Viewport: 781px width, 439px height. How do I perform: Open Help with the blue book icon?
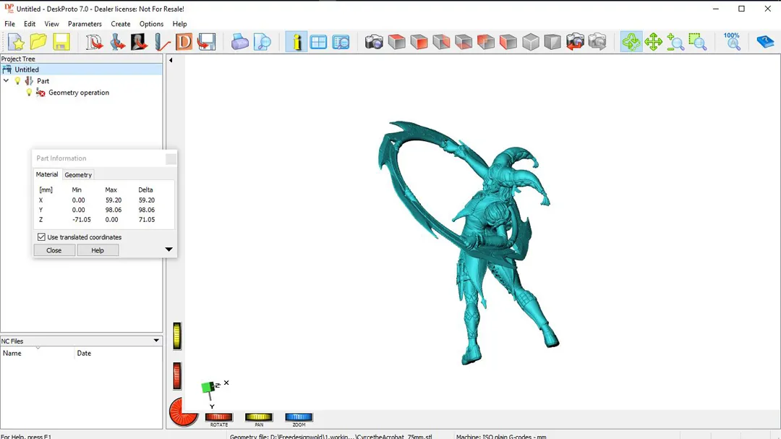click(x=765, y=43)
